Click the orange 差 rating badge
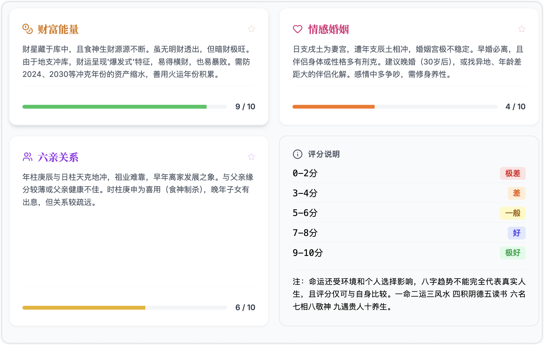The width and height of the screenshot is (544, 345). pyautogui.click(x=516, y=193)
